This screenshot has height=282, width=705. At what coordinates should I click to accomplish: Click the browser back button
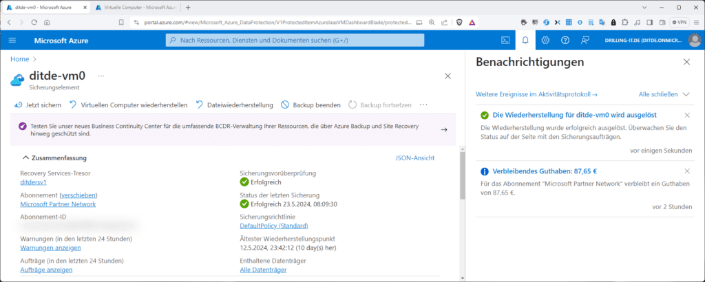pos(9,23)
